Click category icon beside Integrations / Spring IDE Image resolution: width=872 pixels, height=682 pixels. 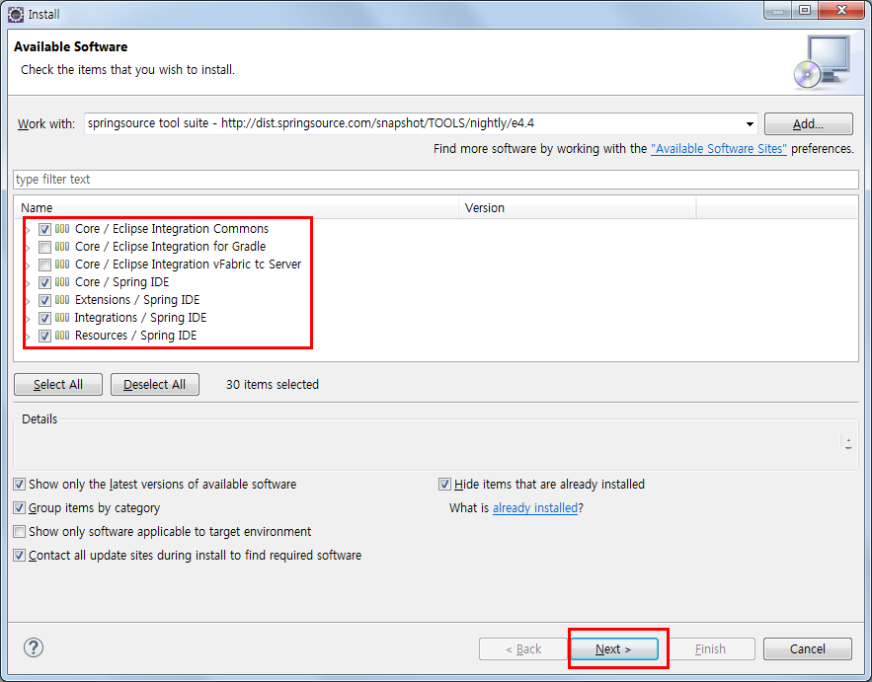(x=62, y=318)
